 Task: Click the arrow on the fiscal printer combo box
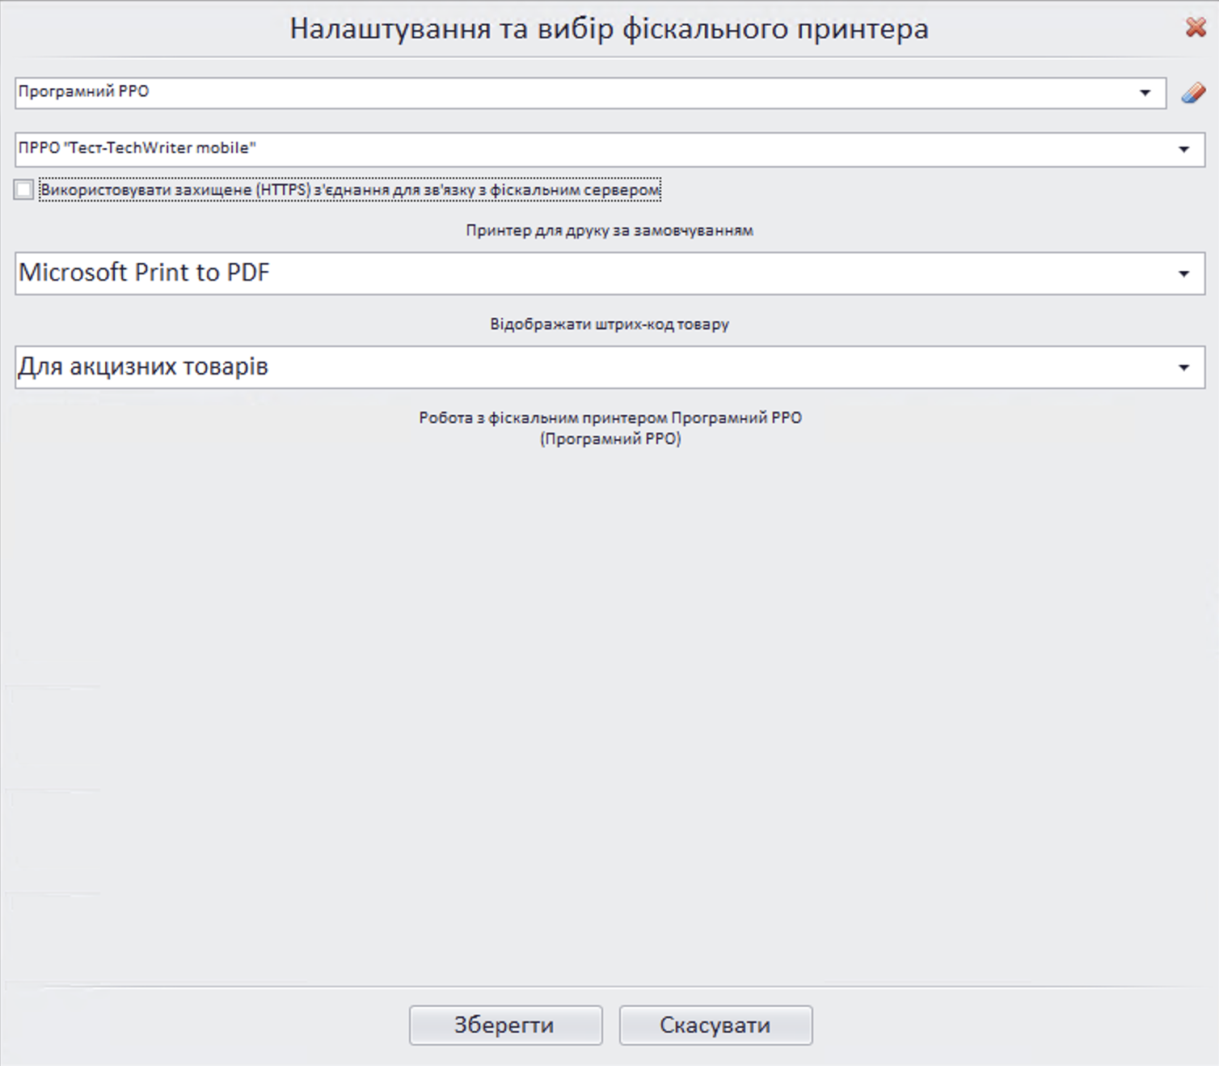coord(1147,92)
